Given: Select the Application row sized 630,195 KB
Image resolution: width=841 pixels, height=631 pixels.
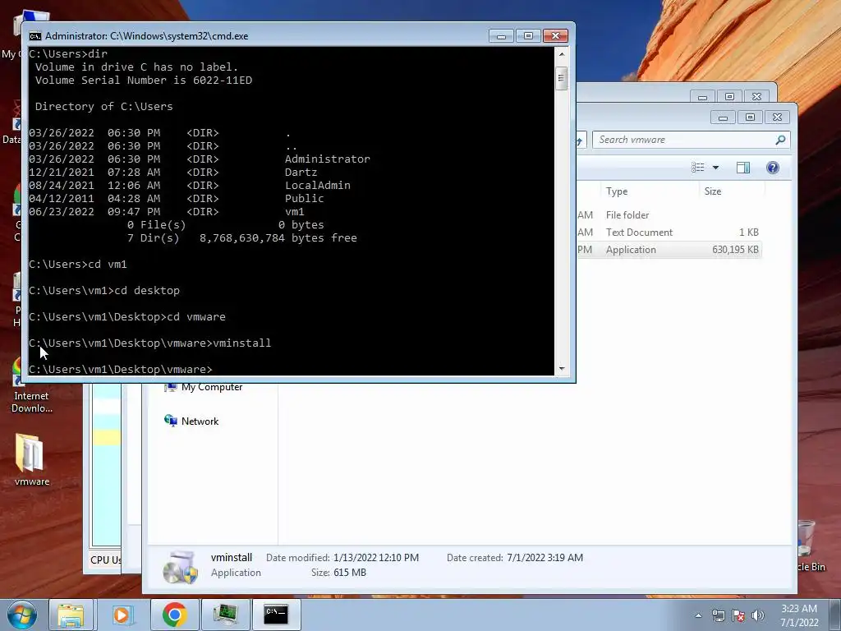Looking at the screenshot, I should [x=668, y=250].
